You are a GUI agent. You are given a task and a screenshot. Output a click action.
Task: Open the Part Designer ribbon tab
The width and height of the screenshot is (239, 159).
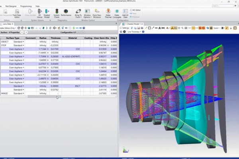pos(11,6)
